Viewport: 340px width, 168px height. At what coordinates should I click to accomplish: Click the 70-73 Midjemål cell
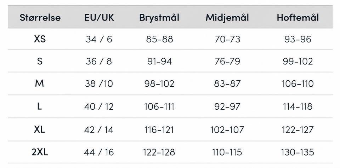227,39
